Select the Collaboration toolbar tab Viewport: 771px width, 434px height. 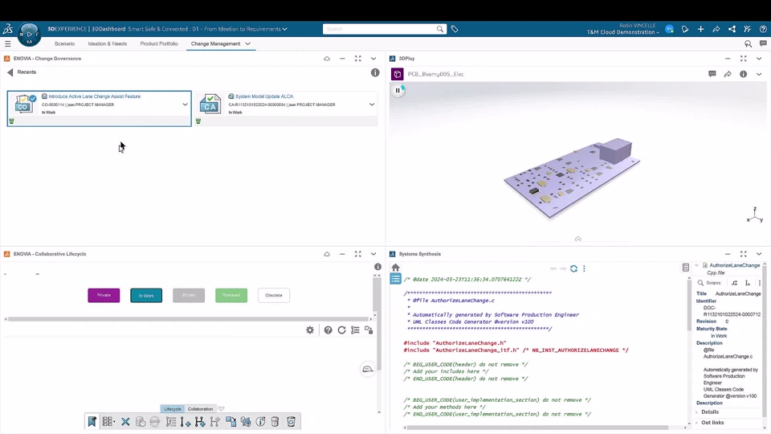(x=200, y=409)
